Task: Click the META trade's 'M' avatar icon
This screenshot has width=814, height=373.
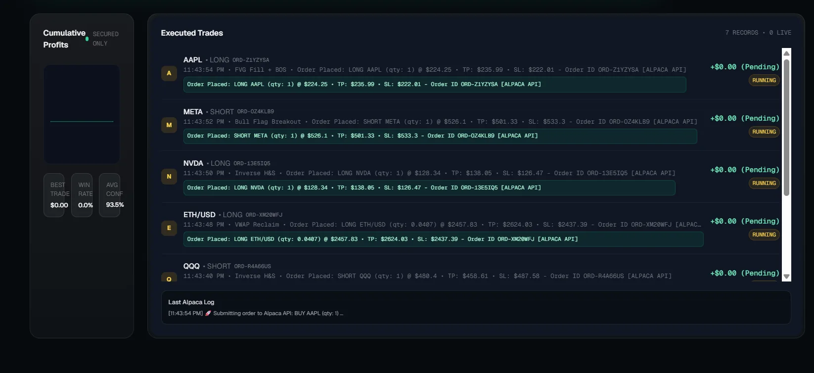Action: [x=169, y=125]
